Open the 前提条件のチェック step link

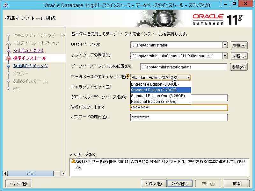(x=31, y=66)
